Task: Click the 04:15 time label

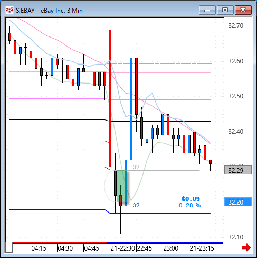Action: (x=39, y=248)
